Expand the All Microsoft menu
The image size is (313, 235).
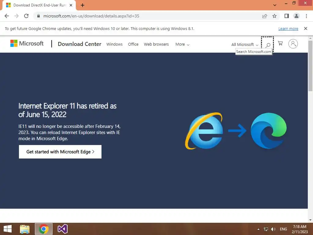[245, 45]
